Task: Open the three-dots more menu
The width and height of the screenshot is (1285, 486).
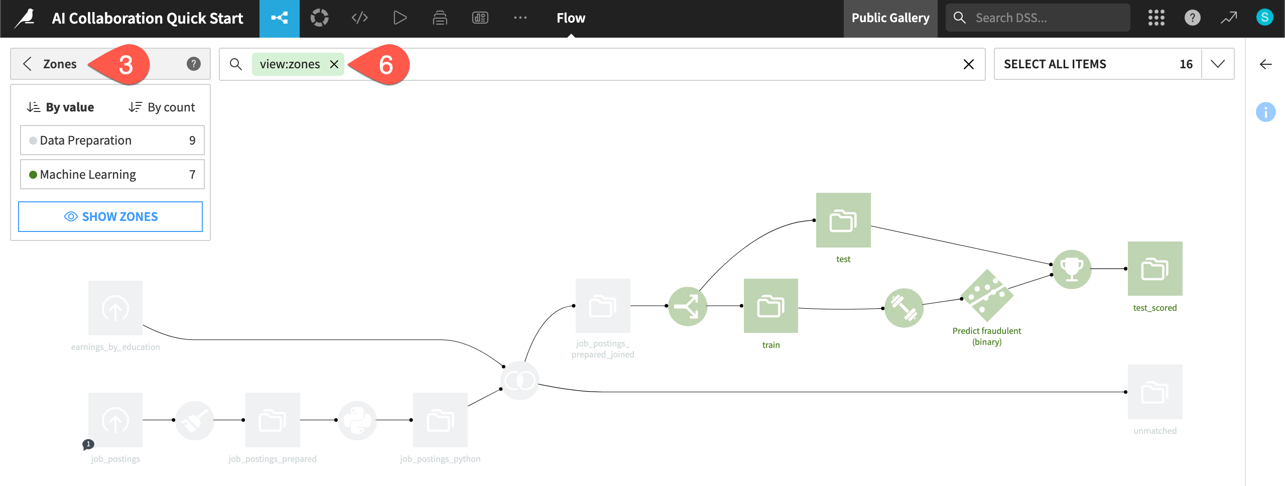Action: pyautogui.click(x=520, y=19)
